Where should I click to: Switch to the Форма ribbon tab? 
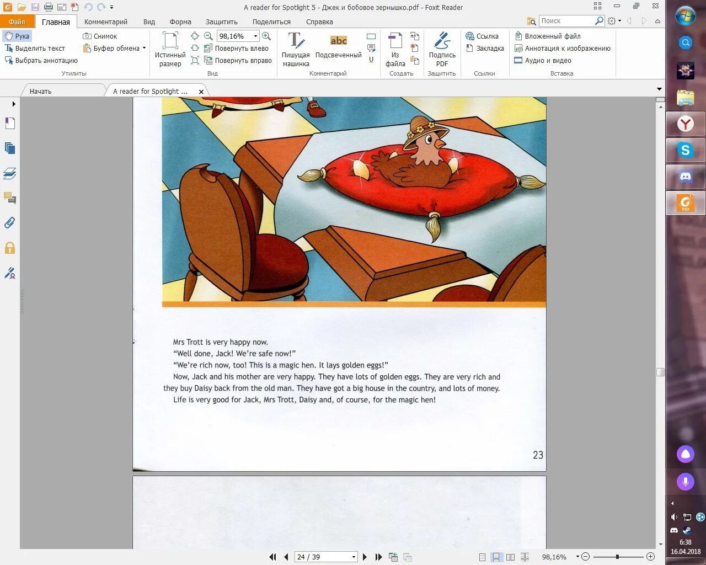(x=180, y=22)
